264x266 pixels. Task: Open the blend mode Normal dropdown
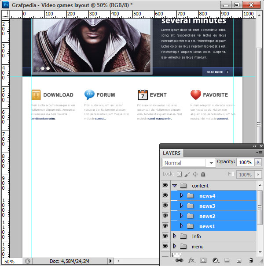pos(189,163)
